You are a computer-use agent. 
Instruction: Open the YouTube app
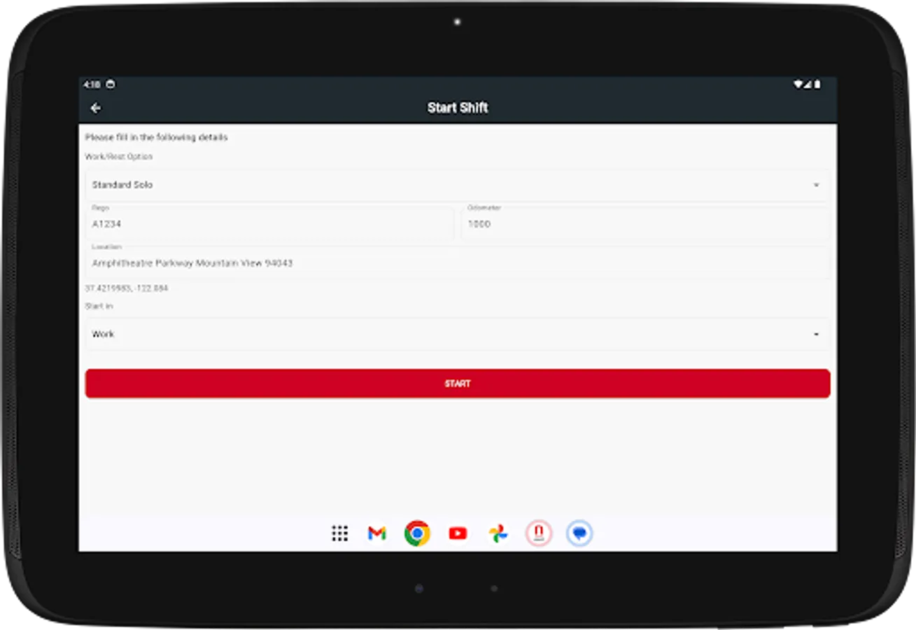(x=457, y=533)
